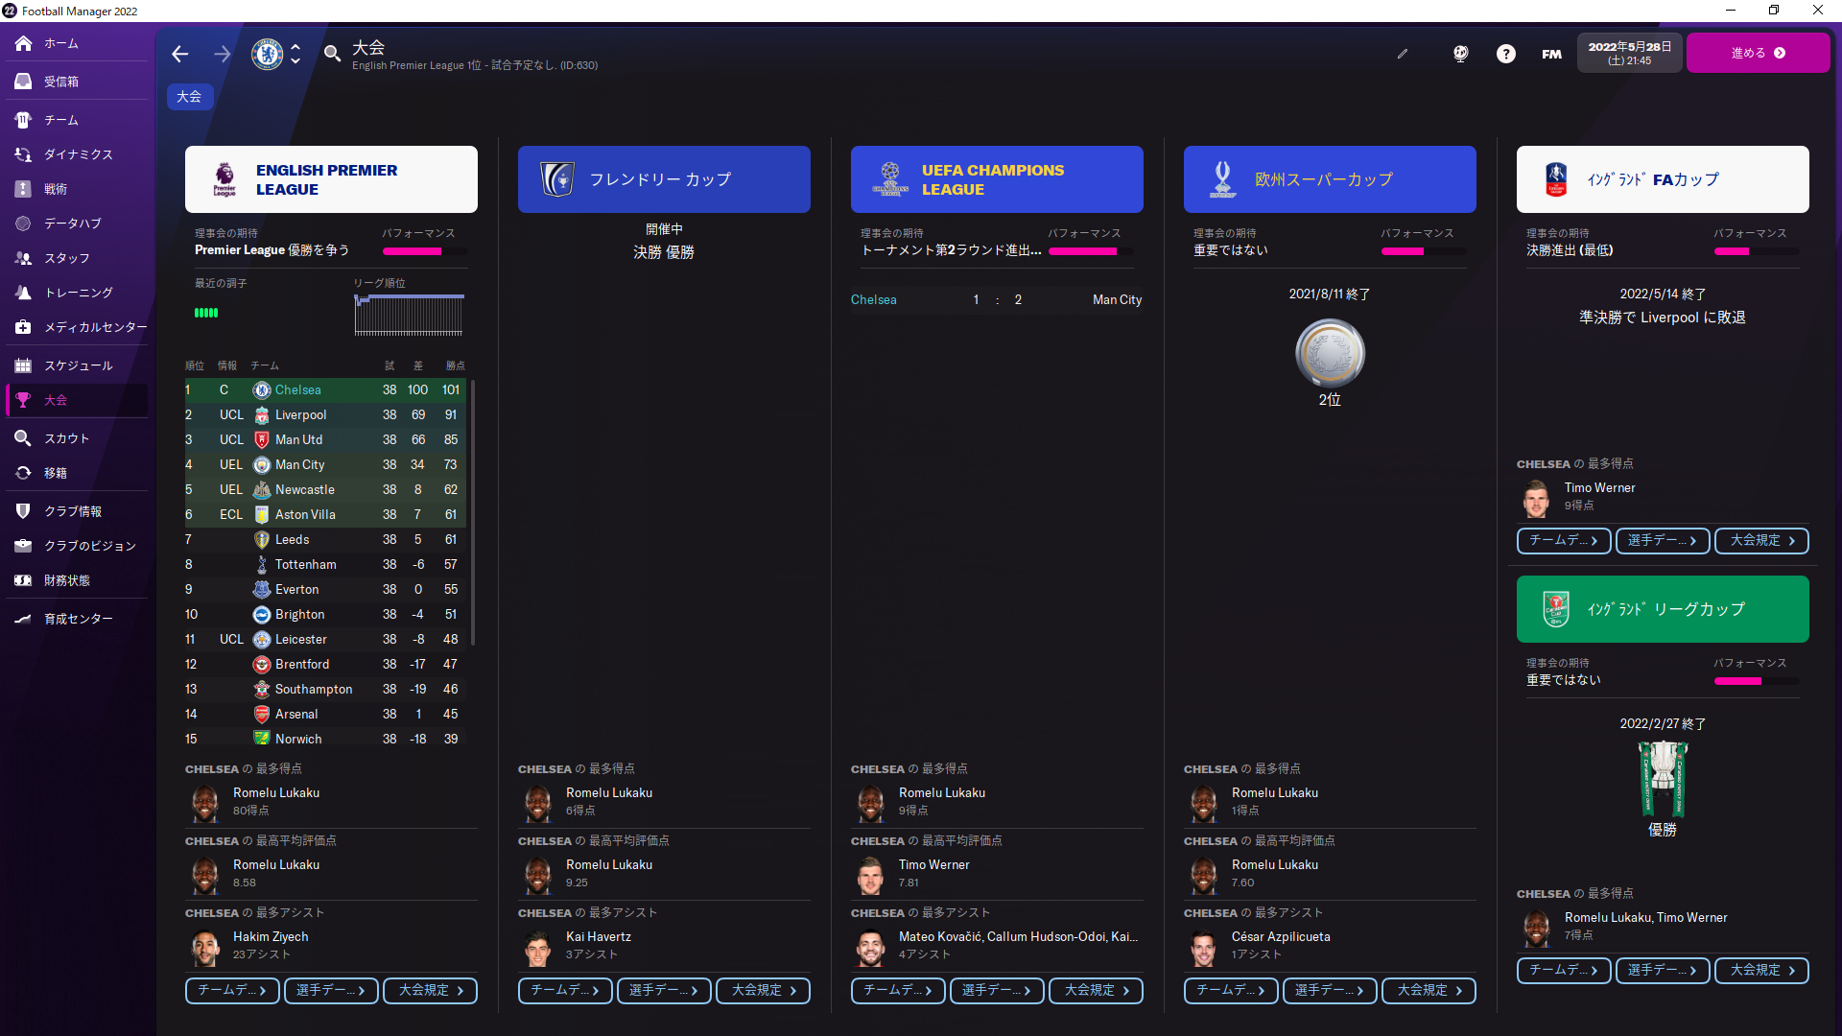Click the search magnifier icon in header
The height and width of the screenshot is (1036, 1842).
click(332, 54)
